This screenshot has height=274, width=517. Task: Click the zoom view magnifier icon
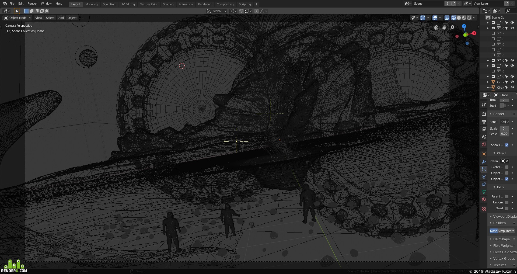[452, 27]
